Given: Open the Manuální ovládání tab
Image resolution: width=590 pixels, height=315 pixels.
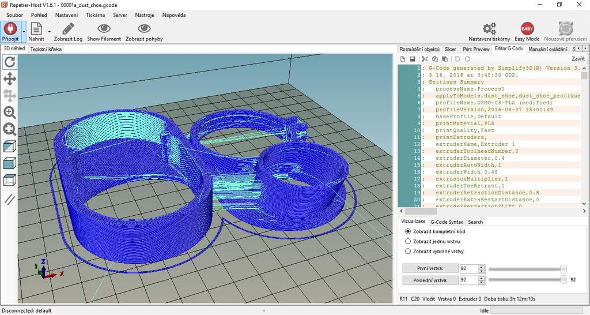Looking at the screenshot, I should [x=548, y=49].
